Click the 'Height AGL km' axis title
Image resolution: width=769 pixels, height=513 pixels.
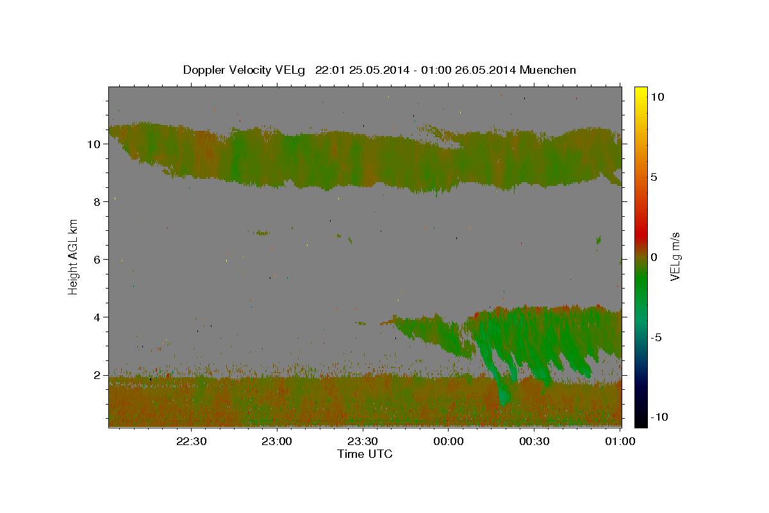74,256
